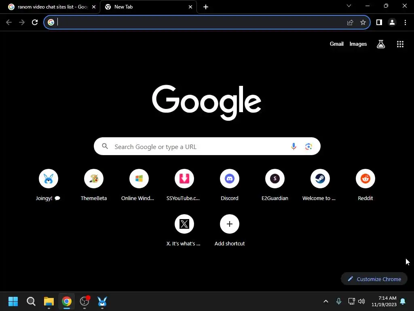Open the profile avatar menu
The image size is (414, 311).
(392, 23)
